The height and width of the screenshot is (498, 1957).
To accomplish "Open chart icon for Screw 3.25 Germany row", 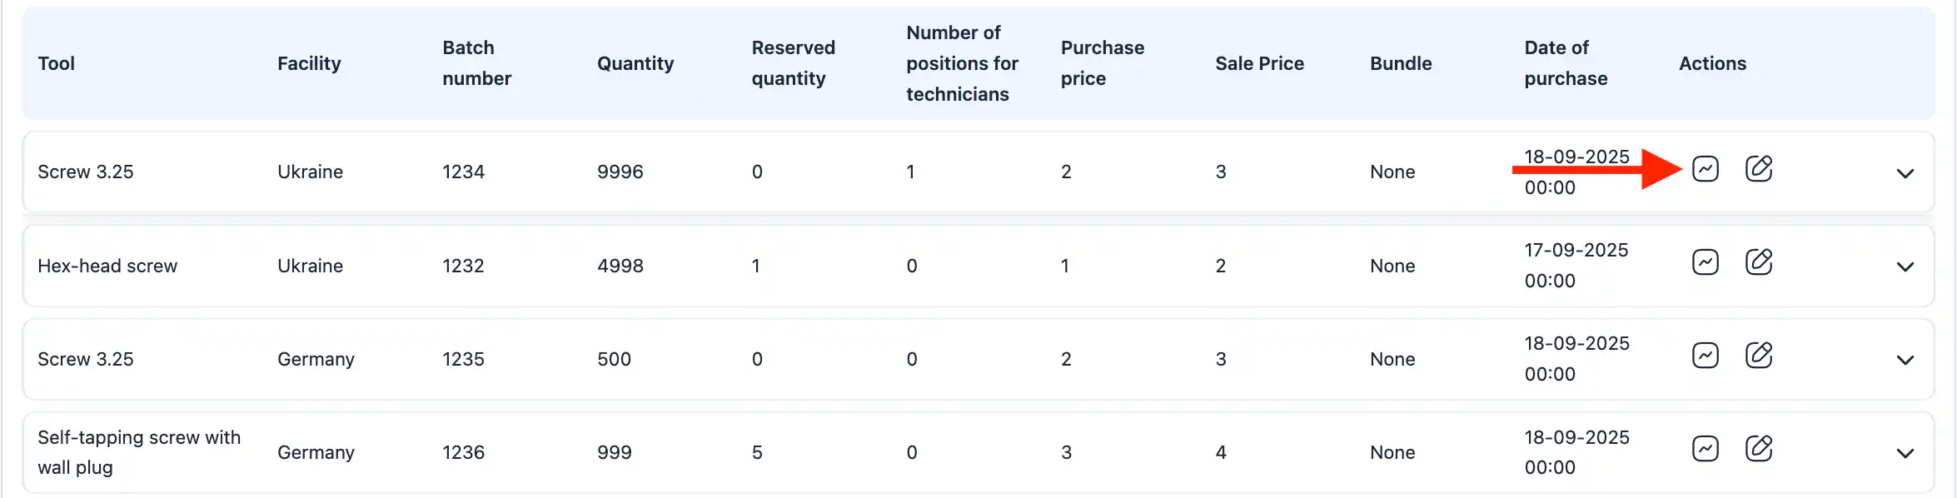I will [x=1705, y=356].
